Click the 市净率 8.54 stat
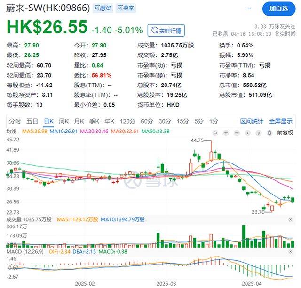Viewport: 301px width, 288px height. pyautogui.click(x=237, y=75)
